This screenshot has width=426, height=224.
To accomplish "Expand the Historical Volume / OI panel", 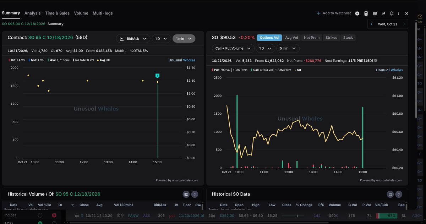I will click(x=195, y=194).
